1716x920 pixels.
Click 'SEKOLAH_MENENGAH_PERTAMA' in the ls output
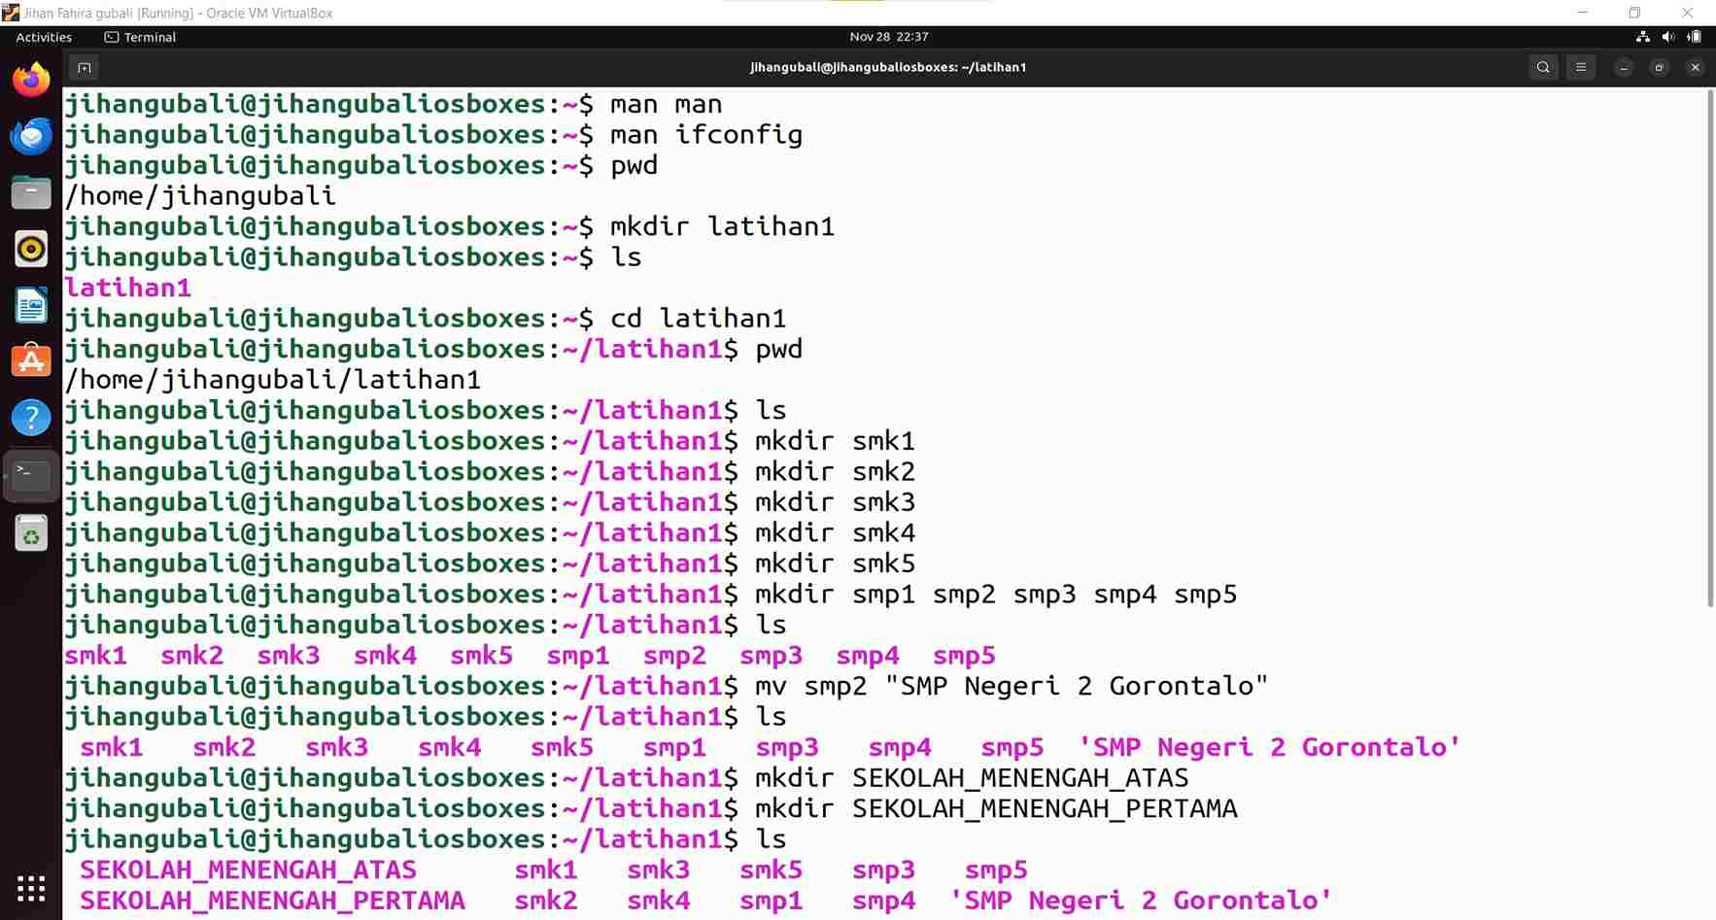272,901
